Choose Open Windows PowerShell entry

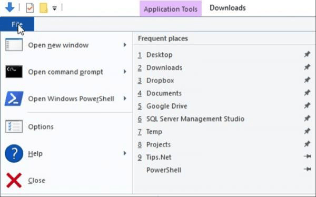[71, 98]
